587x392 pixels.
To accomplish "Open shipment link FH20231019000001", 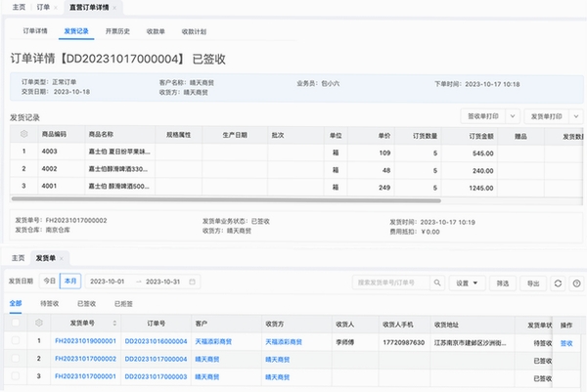I will click(x=85, y=341).
